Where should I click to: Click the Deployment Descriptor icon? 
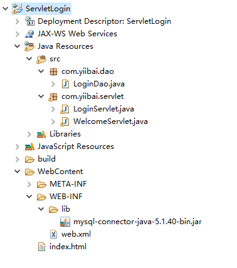(x=29, y=21)
